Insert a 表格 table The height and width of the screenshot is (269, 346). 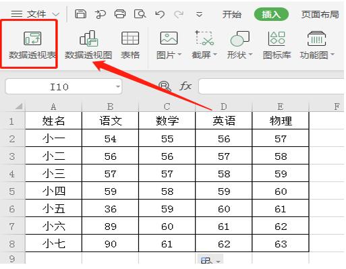click(130, 45)
